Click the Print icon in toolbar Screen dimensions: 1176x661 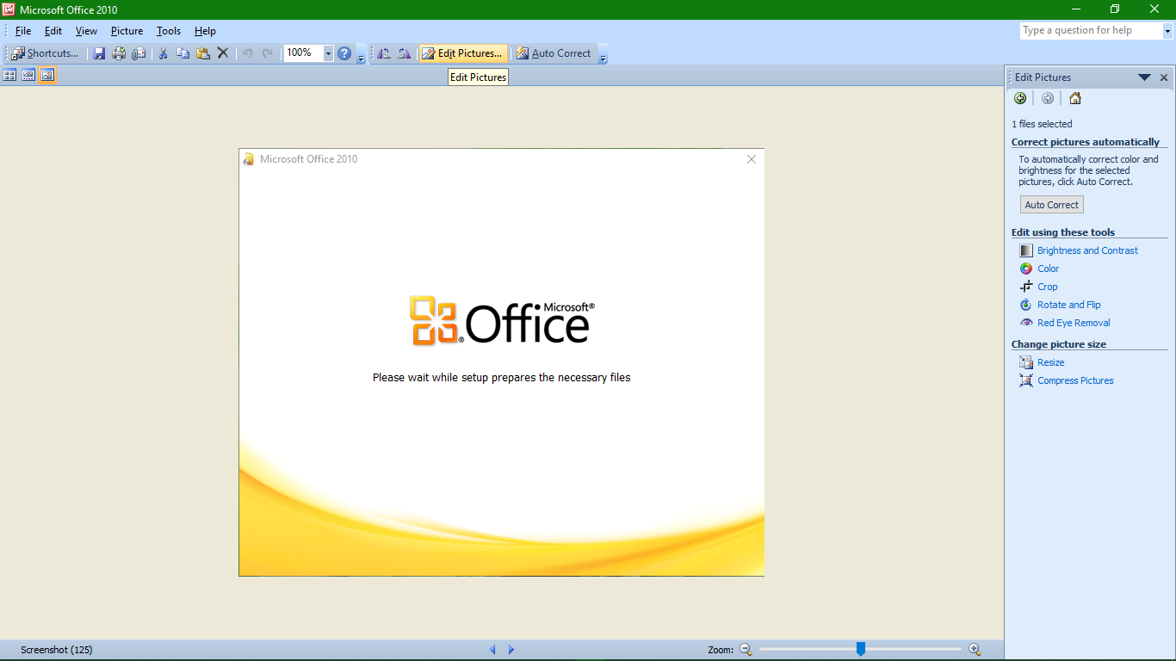click(x=119, y=53)
